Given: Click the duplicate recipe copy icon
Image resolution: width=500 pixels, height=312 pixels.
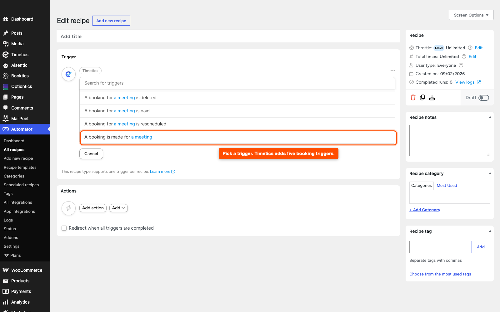Looking at the screenshot, I should click(x=422, y=98).
